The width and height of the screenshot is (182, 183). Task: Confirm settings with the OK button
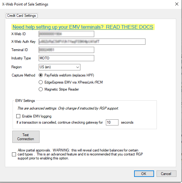(x=144, y=174)
